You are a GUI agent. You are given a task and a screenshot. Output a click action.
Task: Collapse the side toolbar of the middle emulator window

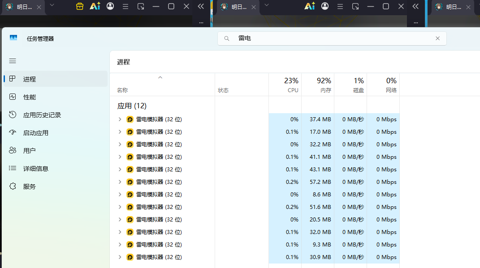point(415,6)
